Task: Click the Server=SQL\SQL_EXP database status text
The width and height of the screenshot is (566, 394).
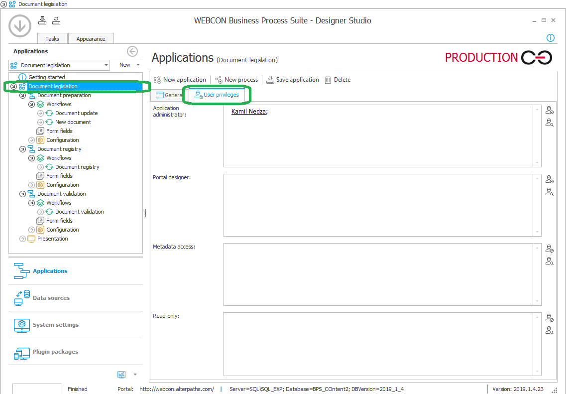Action: click(x=317, y=390)
